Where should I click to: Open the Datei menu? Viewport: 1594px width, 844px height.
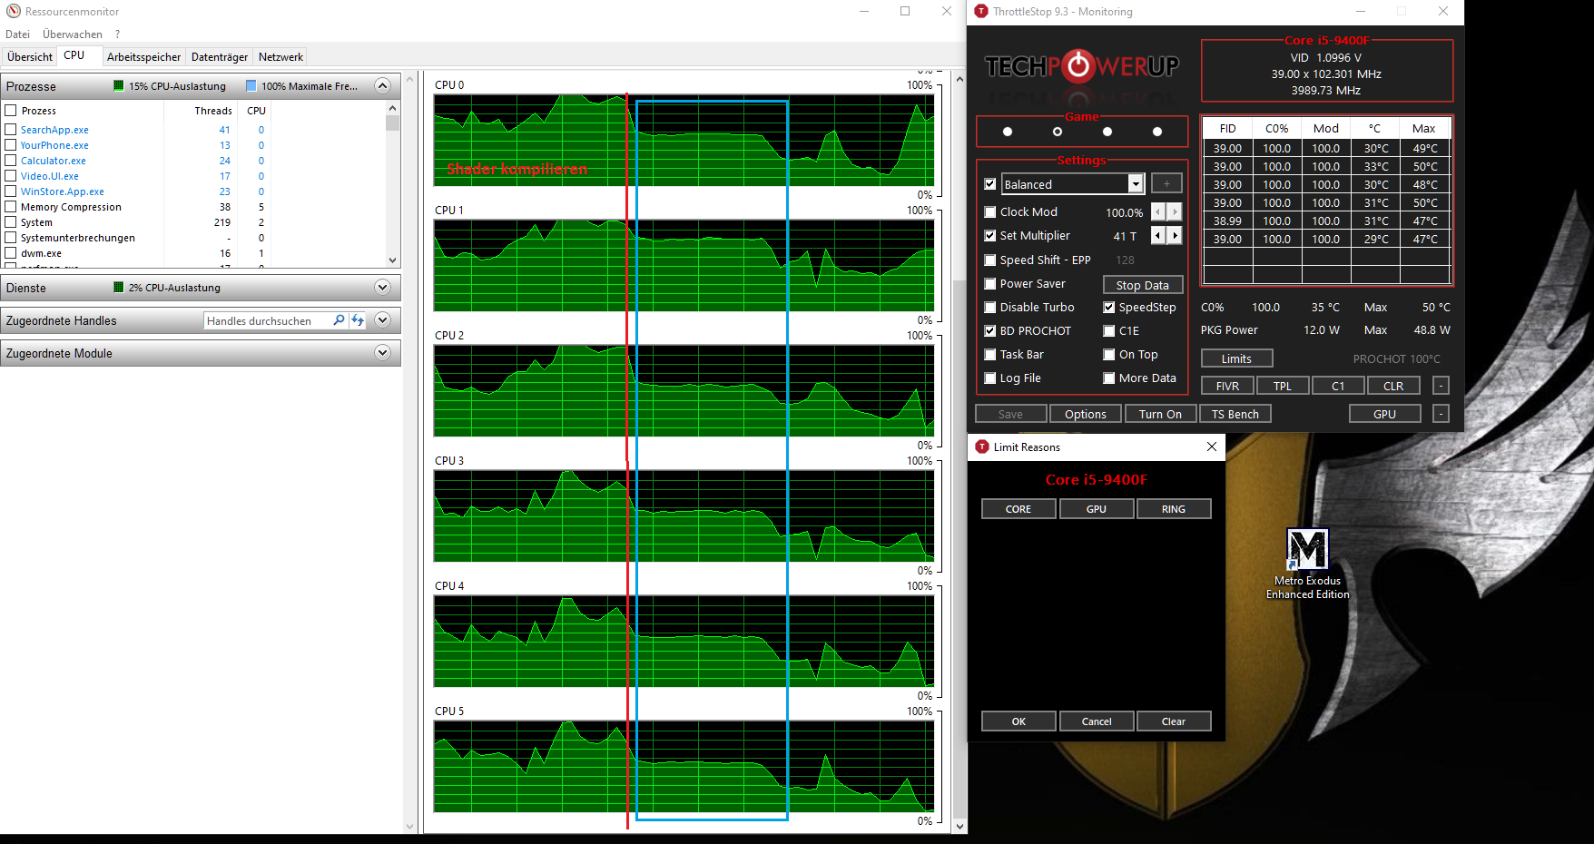17,34
